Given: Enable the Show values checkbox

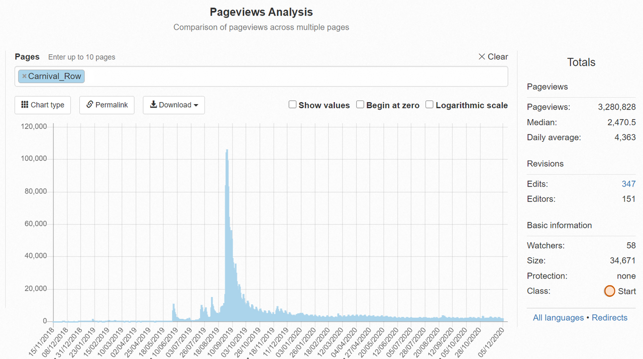Looking at the screenshot, I should click(292, 105).
